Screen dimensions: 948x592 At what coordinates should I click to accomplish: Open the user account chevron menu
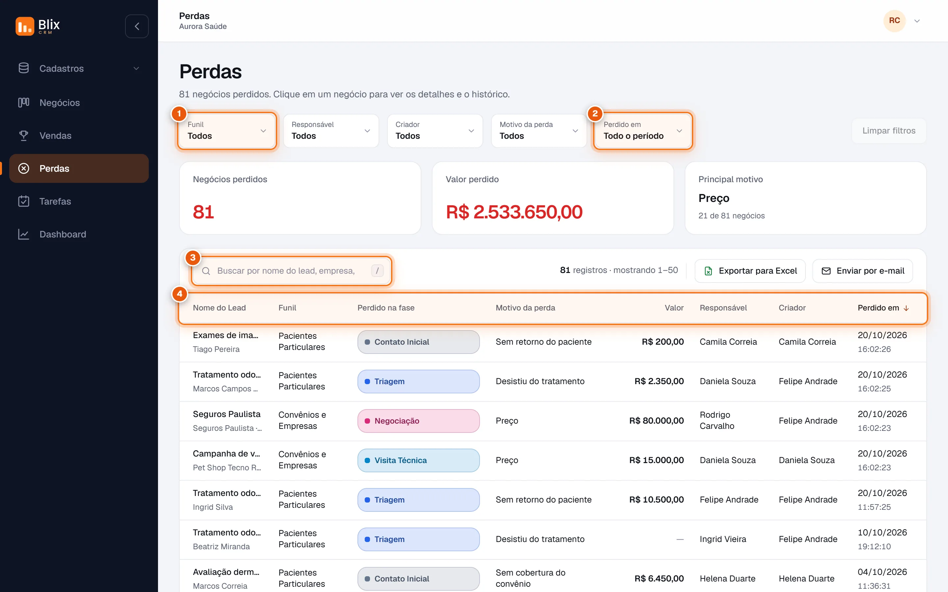[x=917, y=21]
